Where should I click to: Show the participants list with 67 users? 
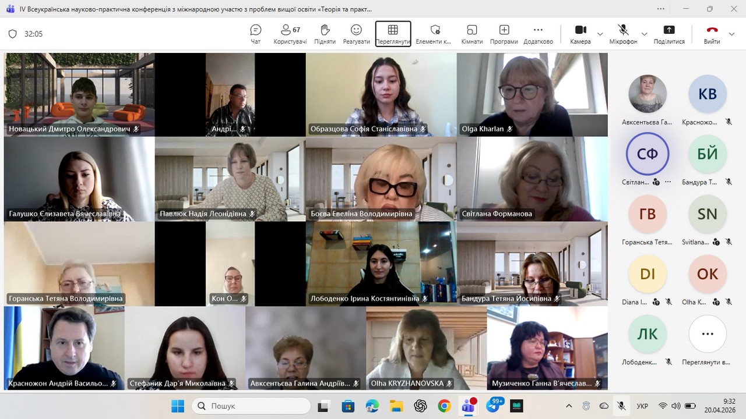(290, 34)
